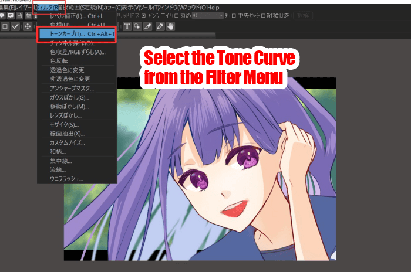Open the フィルタ(R) menu
This screenshot has height=272, width=411.
49,8
